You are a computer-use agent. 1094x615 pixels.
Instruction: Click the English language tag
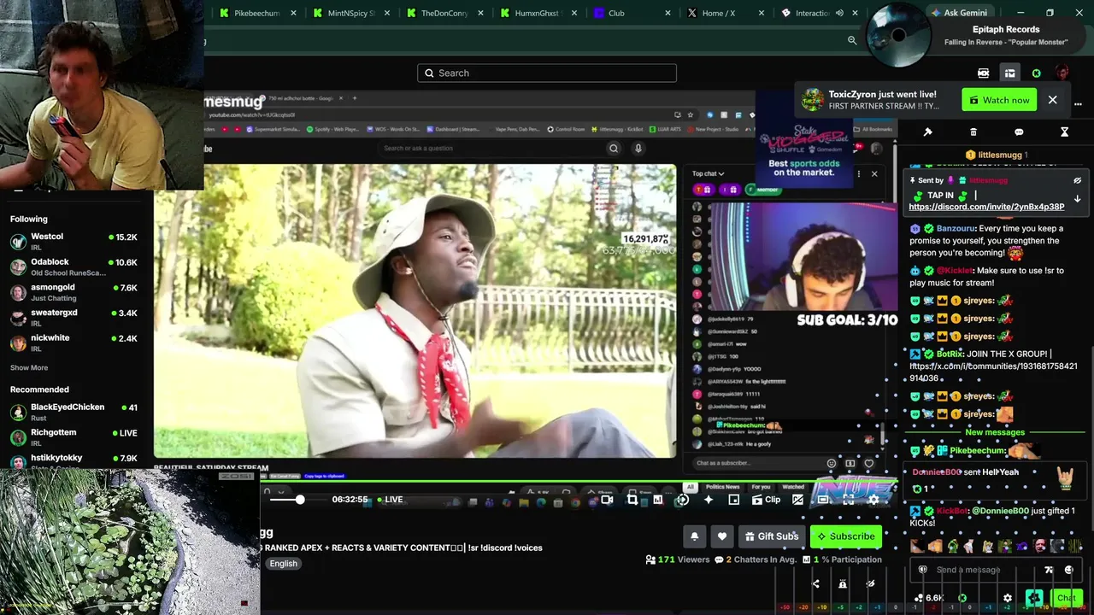(x=284, y=564)
